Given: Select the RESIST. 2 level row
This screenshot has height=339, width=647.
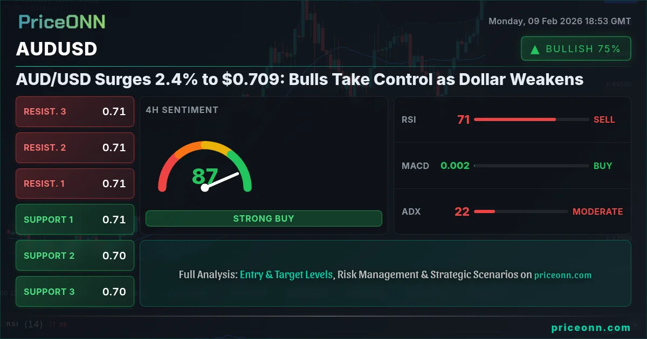Looking at the screenshot, I should pos(75,147).
